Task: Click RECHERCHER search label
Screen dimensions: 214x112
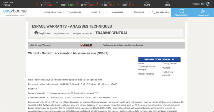Action: (162, 12)
